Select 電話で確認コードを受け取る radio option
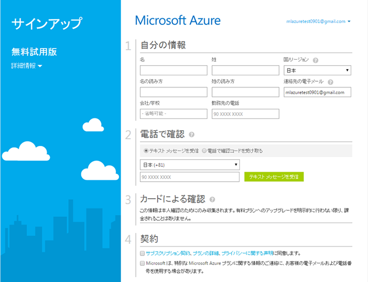The image size is (368, 282). (x=204, y=151)
